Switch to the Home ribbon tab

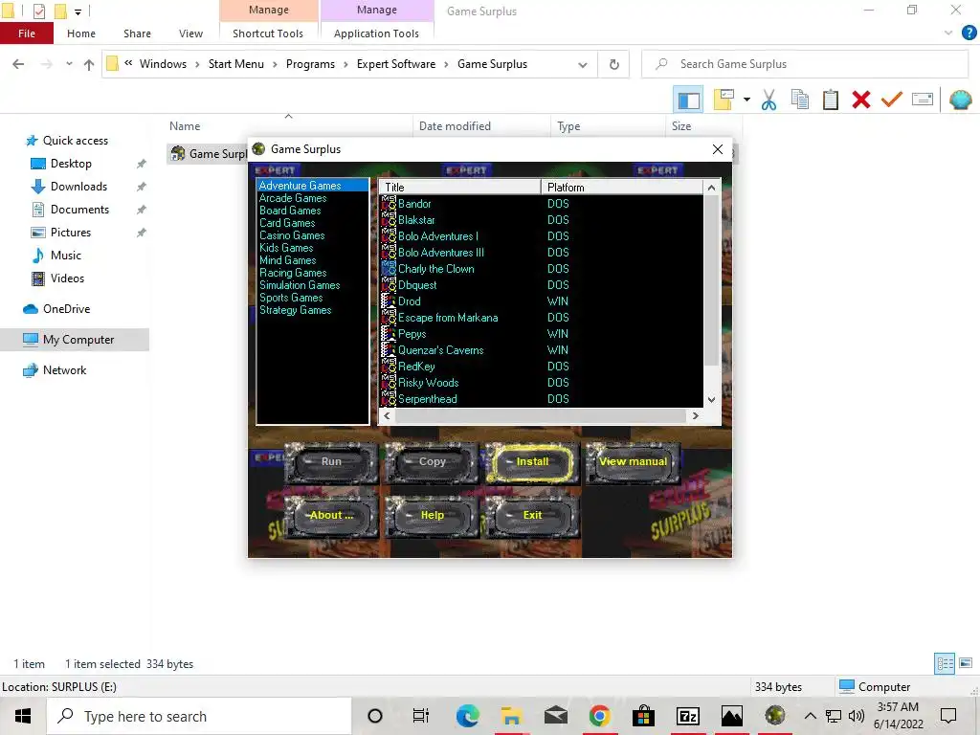click(81, 33)
